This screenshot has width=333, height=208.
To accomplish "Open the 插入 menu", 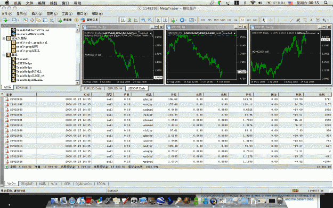I will click(37, 14).
